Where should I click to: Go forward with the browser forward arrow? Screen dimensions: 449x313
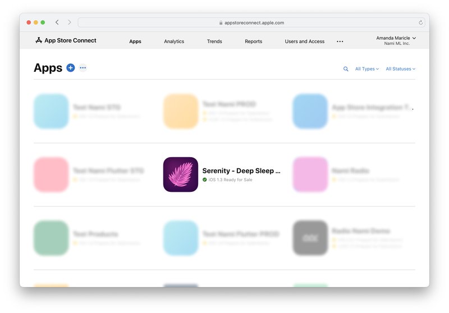tap(69, 22)
